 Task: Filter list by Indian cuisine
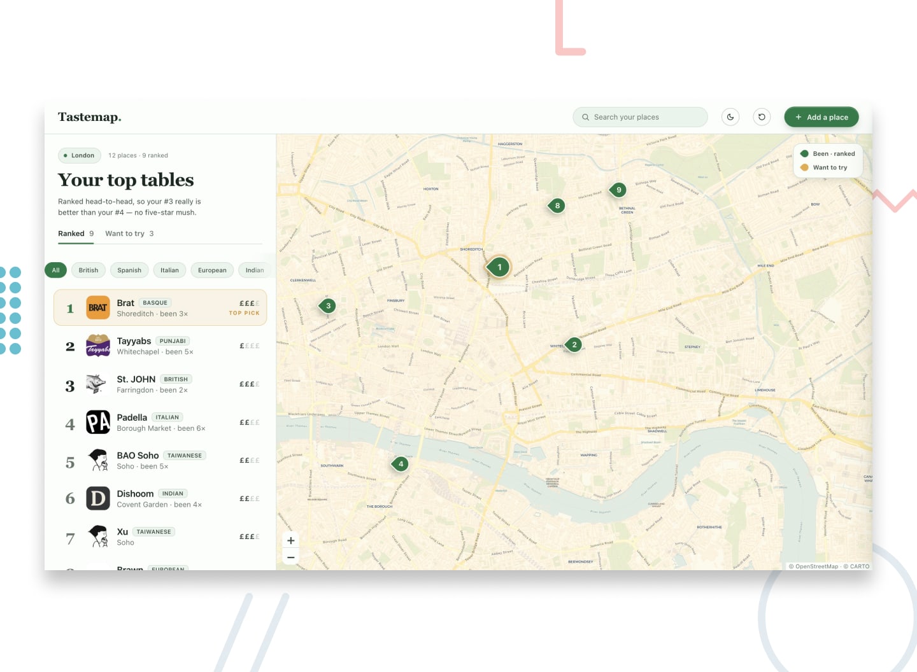[x=255, y=270]
